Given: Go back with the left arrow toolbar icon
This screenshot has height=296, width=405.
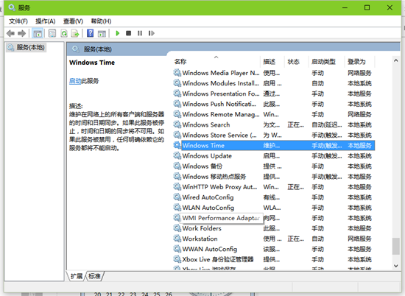Looking at the screenshot, I should point(10,33).
